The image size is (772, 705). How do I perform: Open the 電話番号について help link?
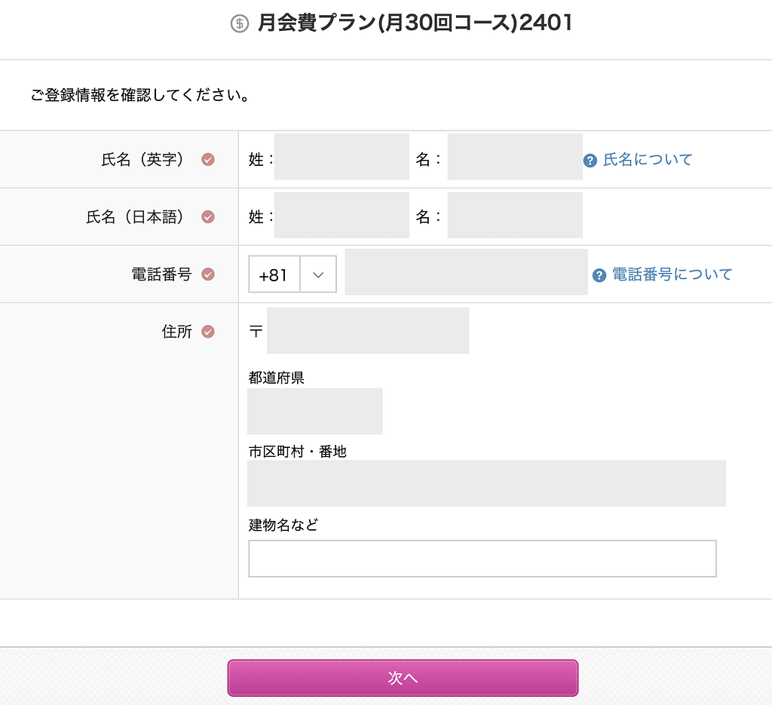pyautogui.click(x=672, y=274)
